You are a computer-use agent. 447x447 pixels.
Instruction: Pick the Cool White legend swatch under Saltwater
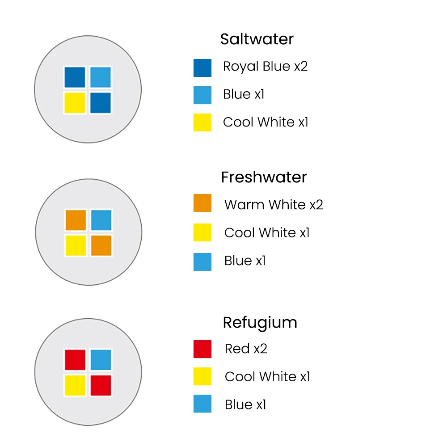pyautogui.click(x=202, y=122)
